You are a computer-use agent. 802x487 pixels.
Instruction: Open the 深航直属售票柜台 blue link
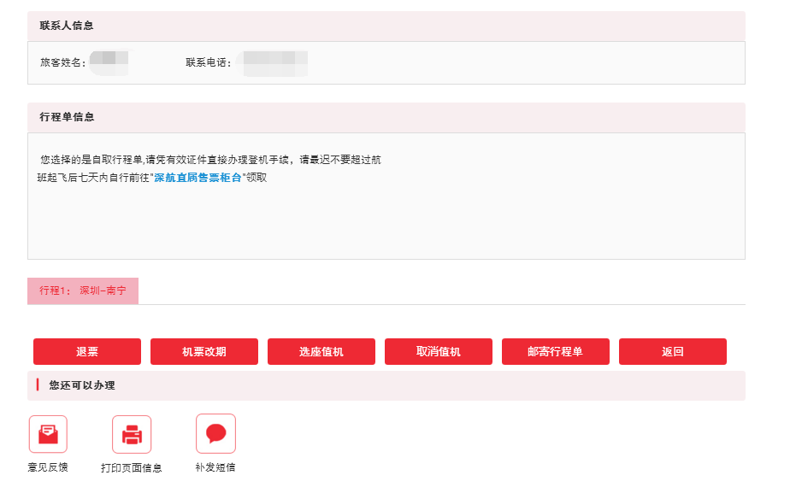[x=198, y=178]
